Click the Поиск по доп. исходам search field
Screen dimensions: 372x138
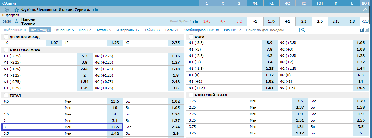272,30
